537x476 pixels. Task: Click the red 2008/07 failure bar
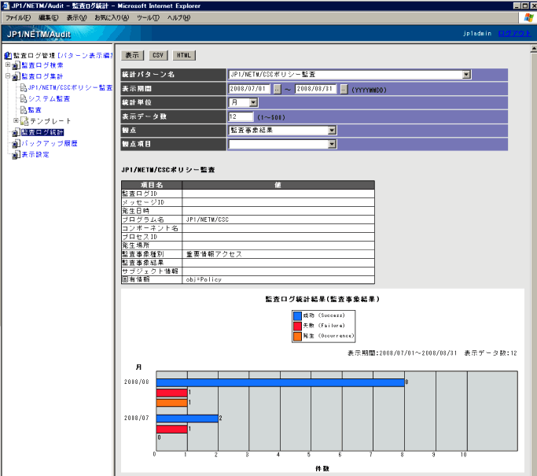[x=172, y=429]
